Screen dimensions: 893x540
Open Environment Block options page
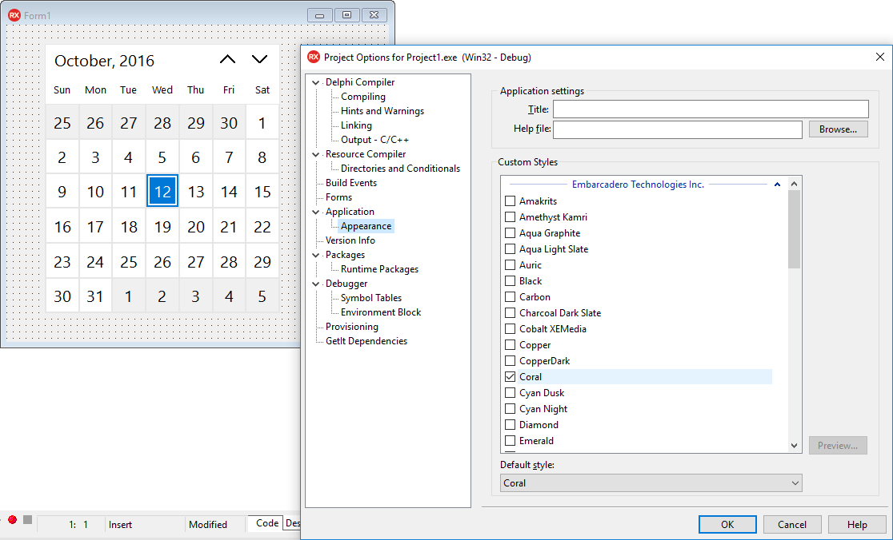(x=380, y=312)
